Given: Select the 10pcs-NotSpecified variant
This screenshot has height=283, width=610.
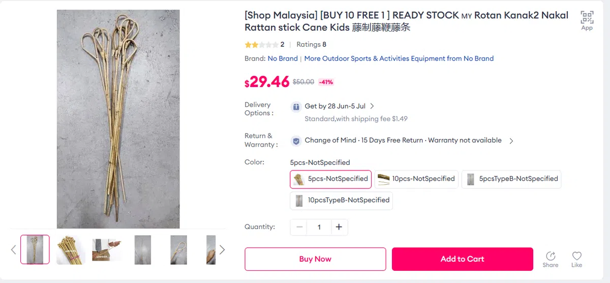Looking at the screenshot, I should [x=416, y=179].
